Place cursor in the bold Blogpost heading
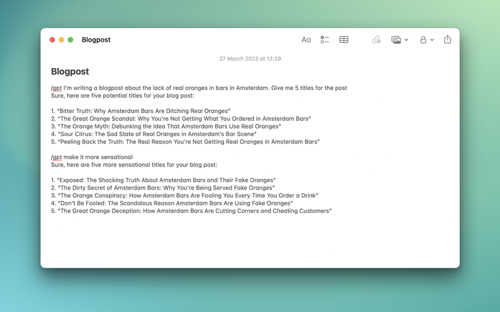Viewport: 500px width, 312px height. click(70, 72)
